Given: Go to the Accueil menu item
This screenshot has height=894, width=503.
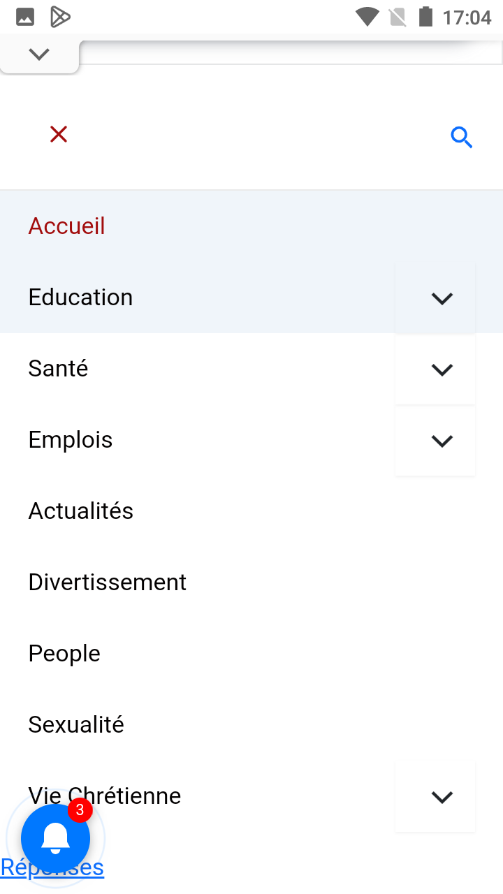Looking at the screenshot, I should (67, 226).
